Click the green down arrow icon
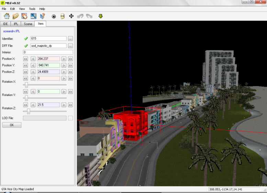The width and height of the screenshot is (267, 193). tap(100, 16)
